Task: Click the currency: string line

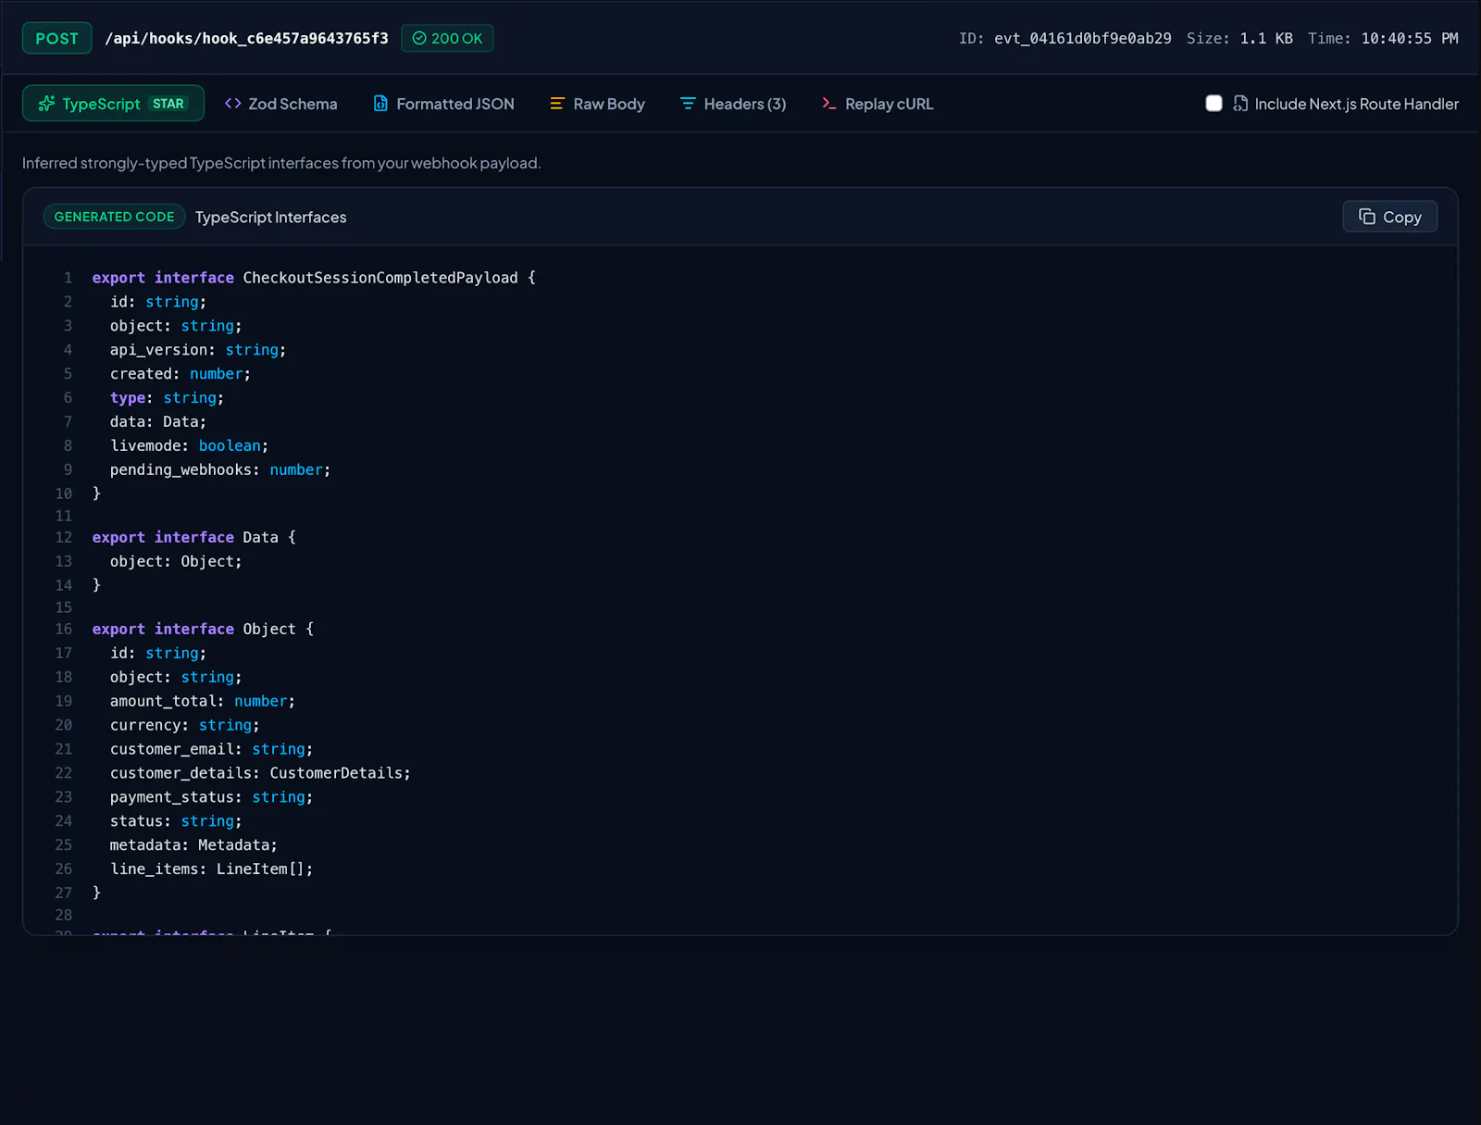Action: click(x=185, y=725)
